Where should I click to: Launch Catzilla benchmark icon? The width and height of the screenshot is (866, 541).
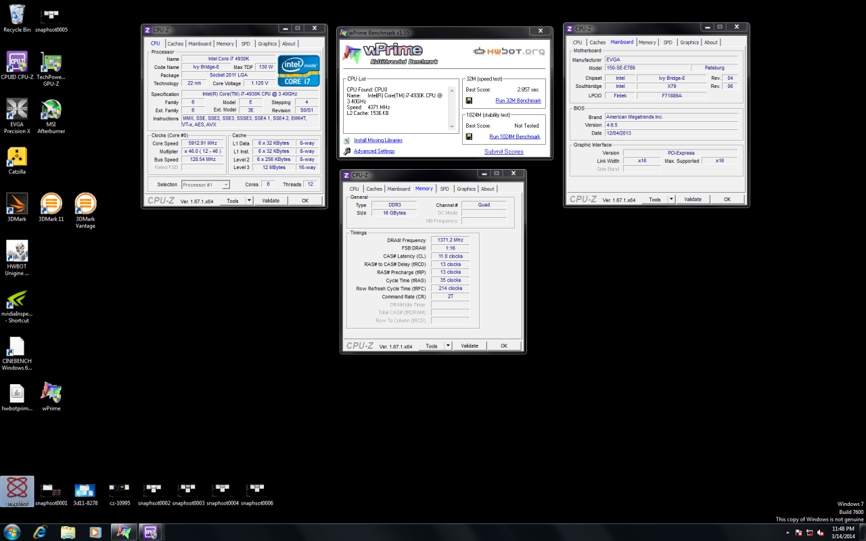click(17, 157)
